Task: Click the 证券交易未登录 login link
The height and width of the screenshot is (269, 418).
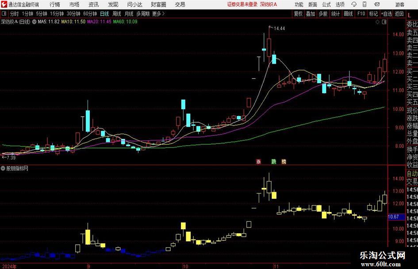Action: point(242,4)
